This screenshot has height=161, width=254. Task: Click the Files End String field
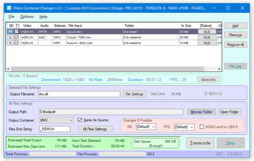coord(55,129)
